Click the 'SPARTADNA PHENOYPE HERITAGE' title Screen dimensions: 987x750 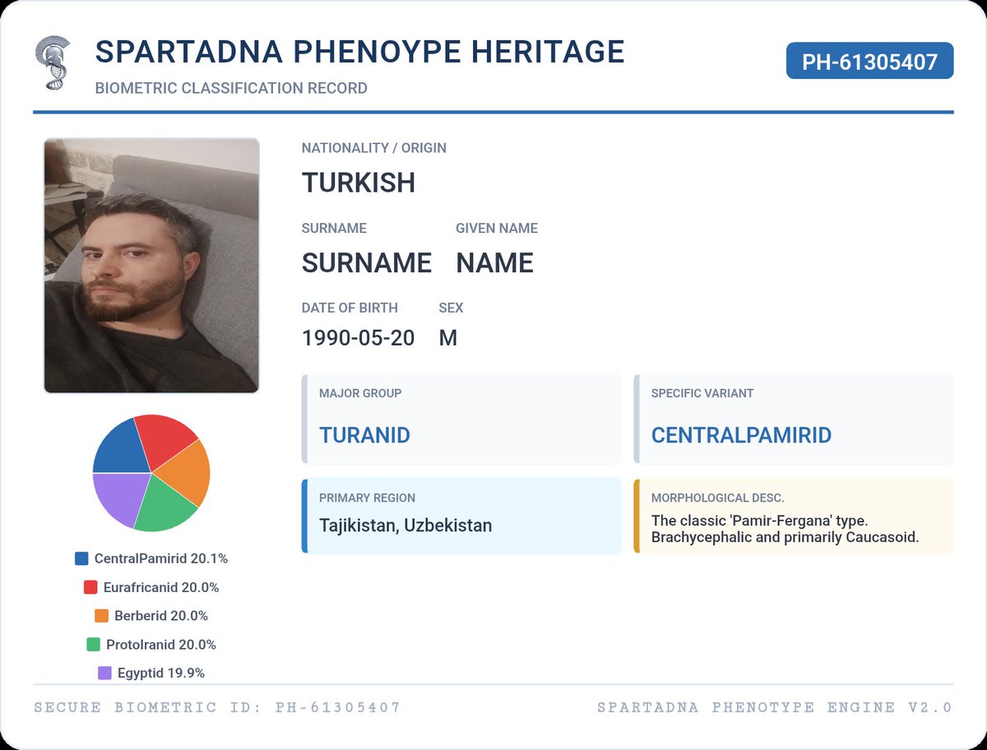point(360,52)
